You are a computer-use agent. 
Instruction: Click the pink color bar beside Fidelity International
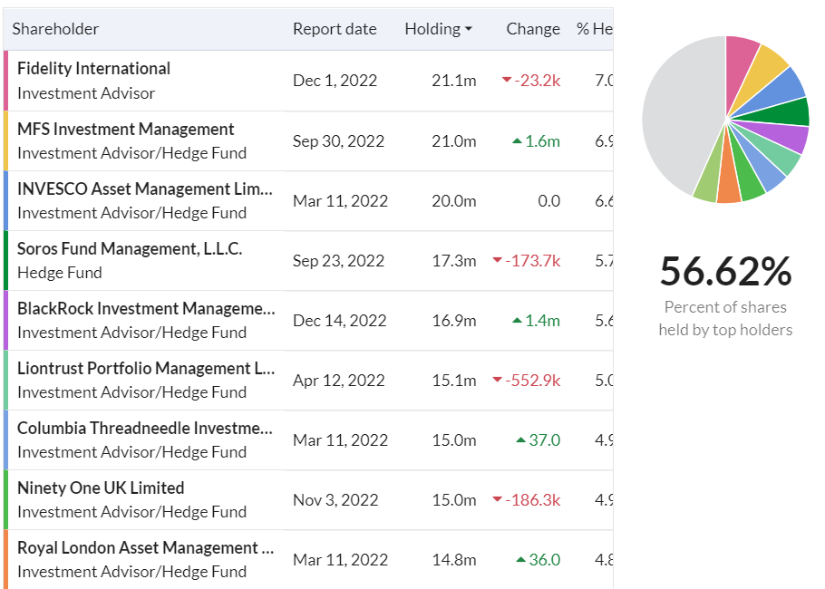click(x=5, y=81)
